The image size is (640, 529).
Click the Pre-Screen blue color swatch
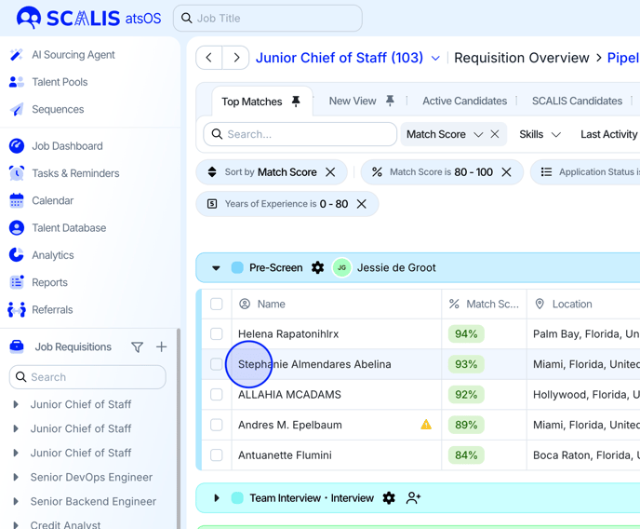(x=237, y=268)
